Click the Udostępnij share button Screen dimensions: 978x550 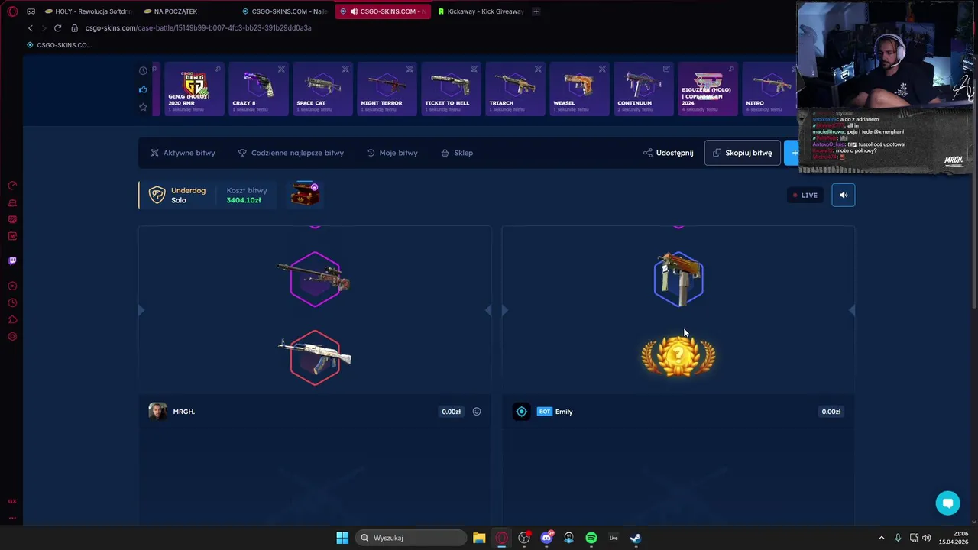click(x=668, y=153)
